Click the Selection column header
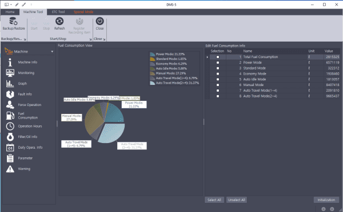 click(217, 51)
